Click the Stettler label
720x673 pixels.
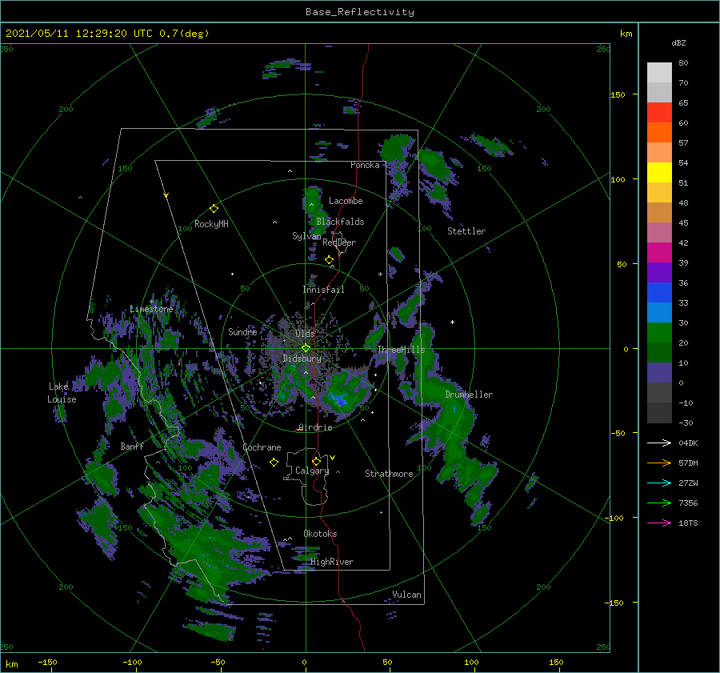point(466,231)
